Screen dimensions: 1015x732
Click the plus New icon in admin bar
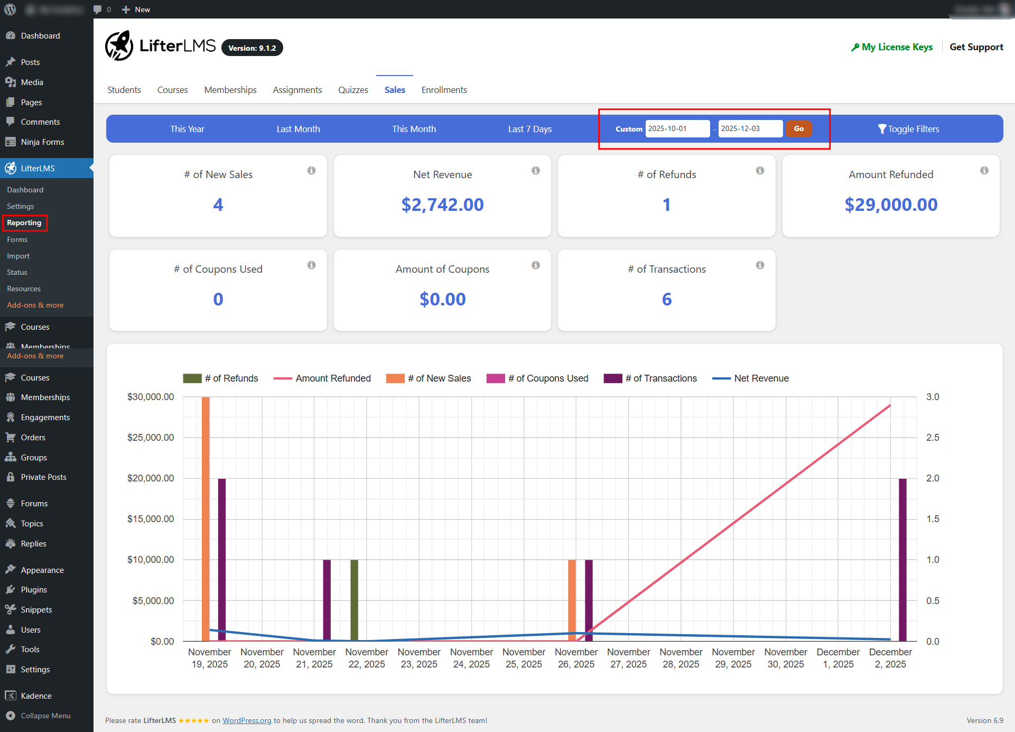(x=126, y=10)
